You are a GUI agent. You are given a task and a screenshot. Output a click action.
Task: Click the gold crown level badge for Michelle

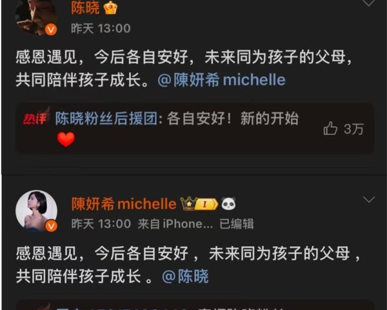point(199,203)
